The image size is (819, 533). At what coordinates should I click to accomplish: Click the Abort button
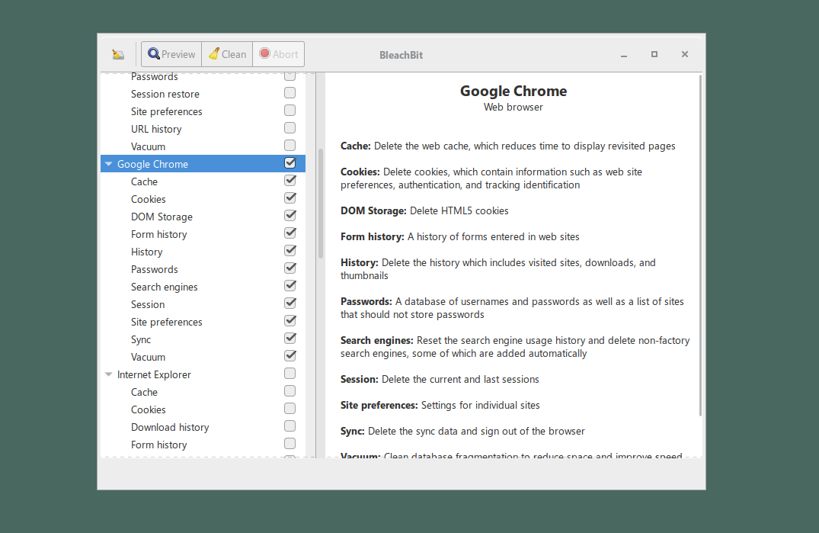278,54
